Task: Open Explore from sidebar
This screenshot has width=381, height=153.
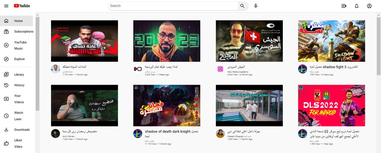Action: click(x=16, y=59)
